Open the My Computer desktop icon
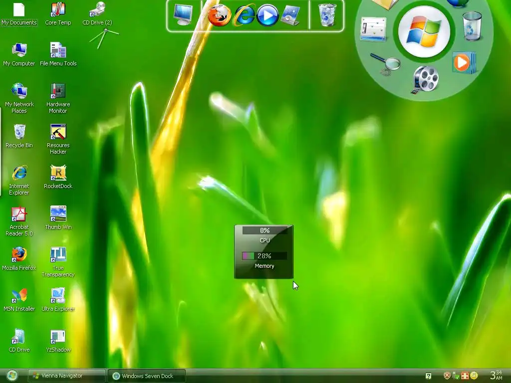 pos(19,55)
